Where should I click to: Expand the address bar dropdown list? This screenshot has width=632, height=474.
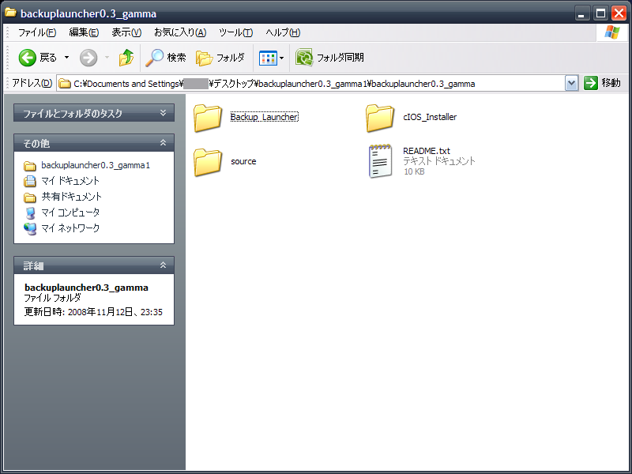click(x=571, y=84)
